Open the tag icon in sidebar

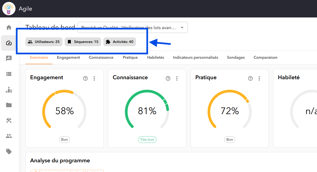pos(9,151)
